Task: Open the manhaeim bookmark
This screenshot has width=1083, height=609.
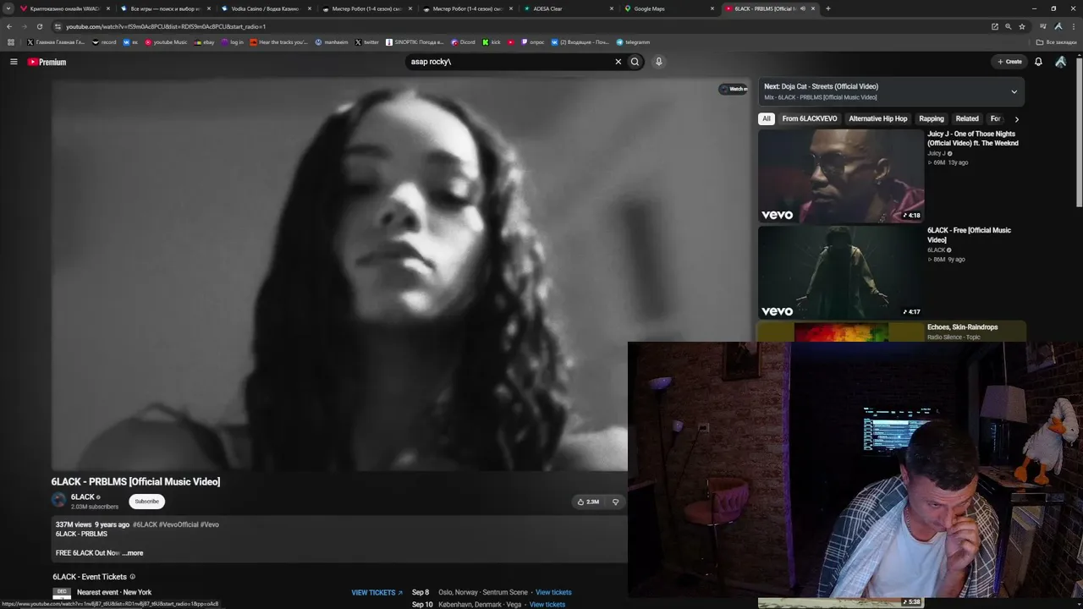Action: pyautogui.click(x=332, y=42)
